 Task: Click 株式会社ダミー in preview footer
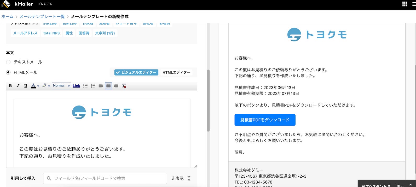point(249,170)
